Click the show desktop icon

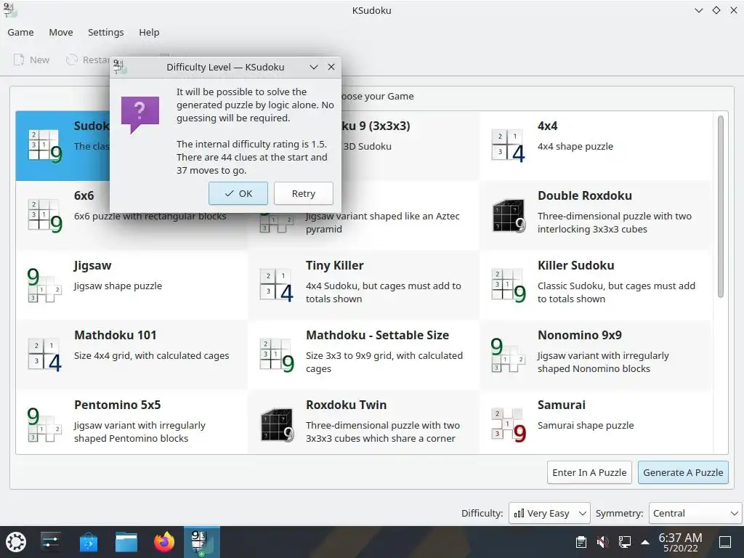pos(725,542)
